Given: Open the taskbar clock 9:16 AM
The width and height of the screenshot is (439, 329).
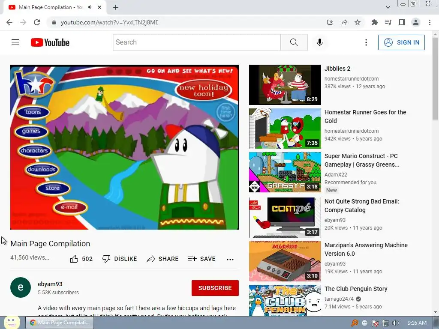Looking at the screenshot, I should [x=417, y=323].
